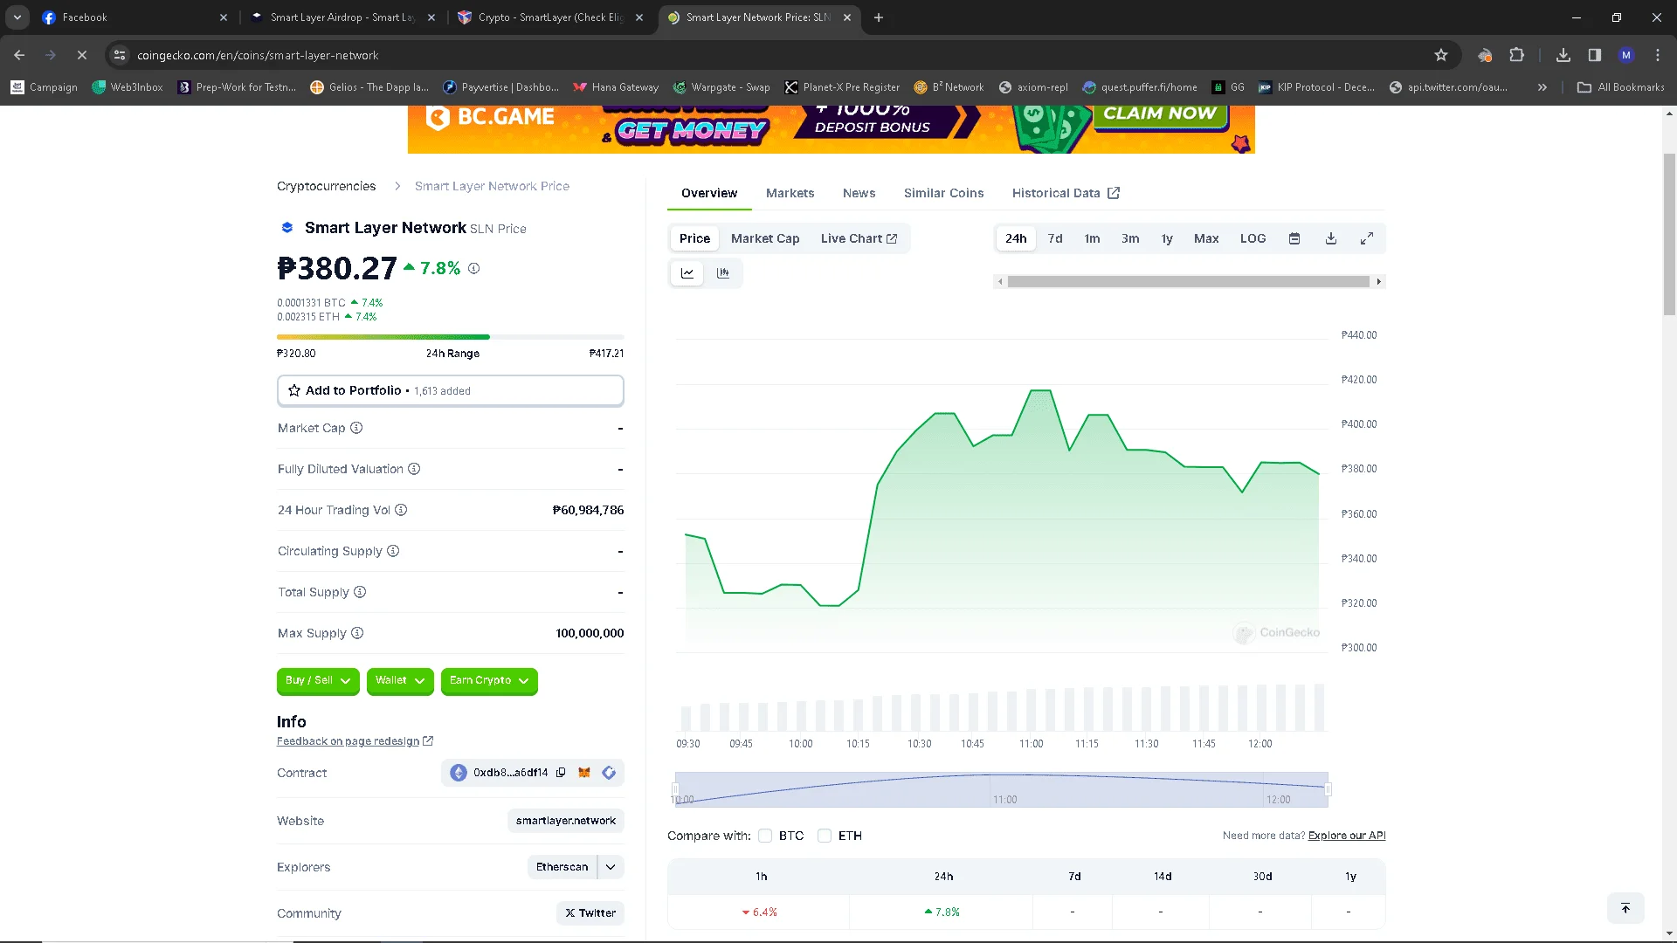This screenshot has height=943, width=1677.
Task: Enable ETH comparison checkbox
Action: 825,836
